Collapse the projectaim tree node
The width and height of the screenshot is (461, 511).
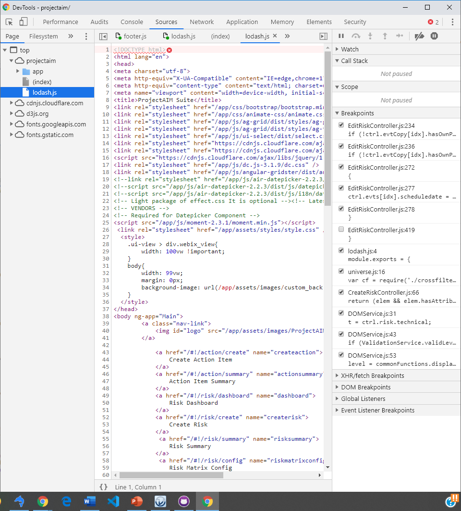click(12, 61)
